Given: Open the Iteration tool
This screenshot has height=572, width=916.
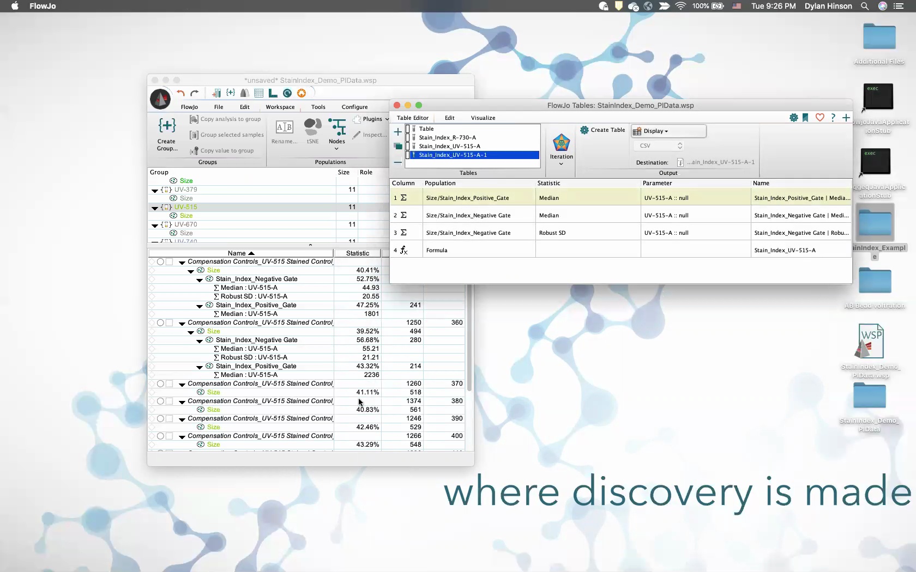Looking at the screenshot, I should coord(561,147).
